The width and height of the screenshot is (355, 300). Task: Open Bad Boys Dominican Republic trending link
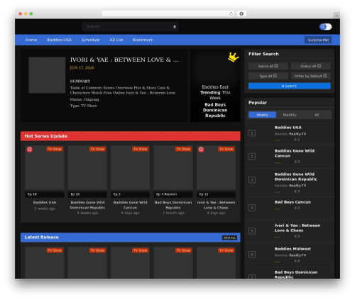(215, 110)
